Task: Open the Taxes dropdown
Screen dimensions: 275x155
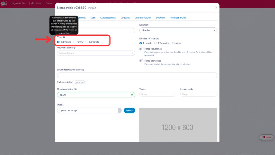Action: (157, 94)
